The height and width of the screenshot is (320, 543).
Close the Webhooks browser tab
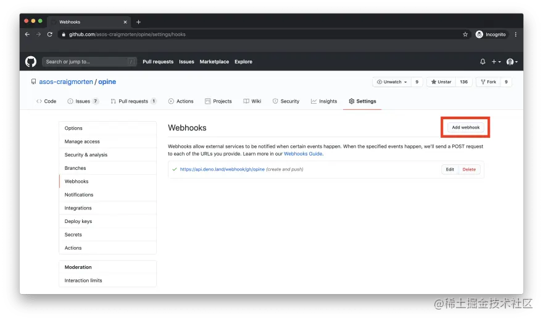125,22
